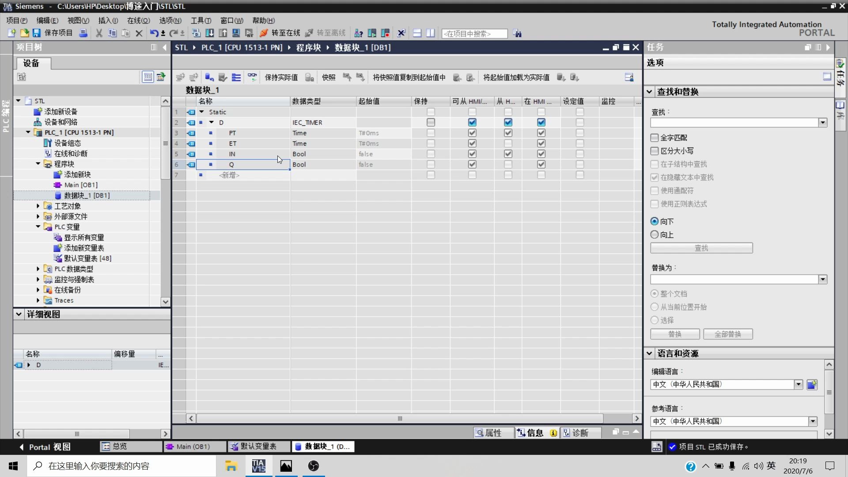The height and width of the screenshot is (477, 848).
Task: Click the start simulation icon
Action: [x=236, y=33]
